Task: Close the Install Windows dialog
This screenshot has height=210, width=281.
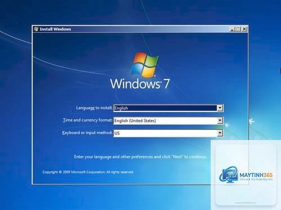Action: tap(244, 29)
